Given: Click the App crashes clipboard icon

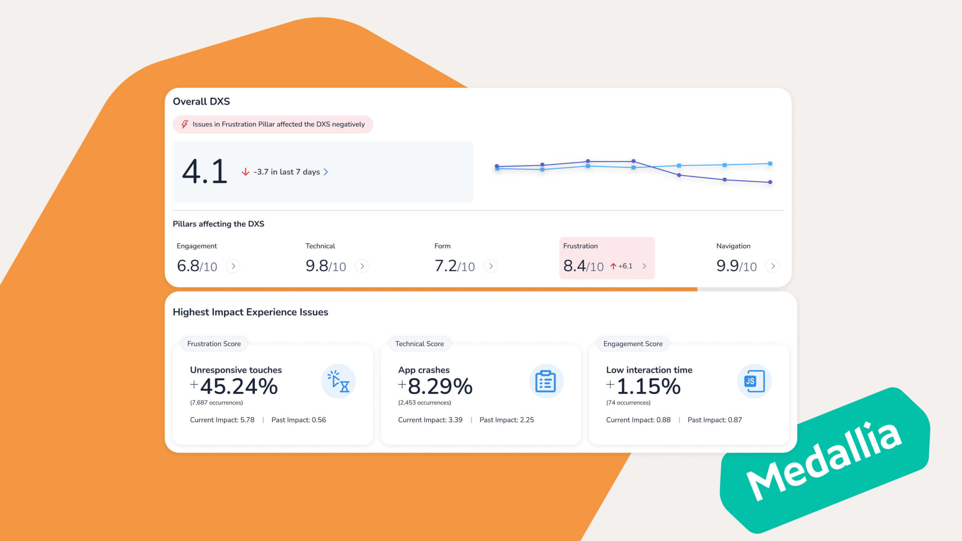Looking at the screenshot, I should tap(546, 381).
